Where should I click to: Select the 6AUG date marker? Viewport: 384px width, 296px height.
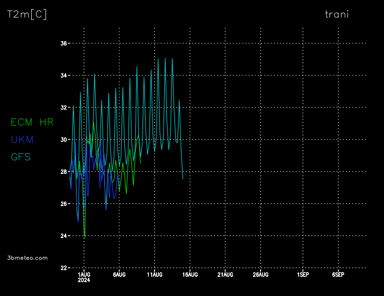pyautogui.click(x=119, y=275)
